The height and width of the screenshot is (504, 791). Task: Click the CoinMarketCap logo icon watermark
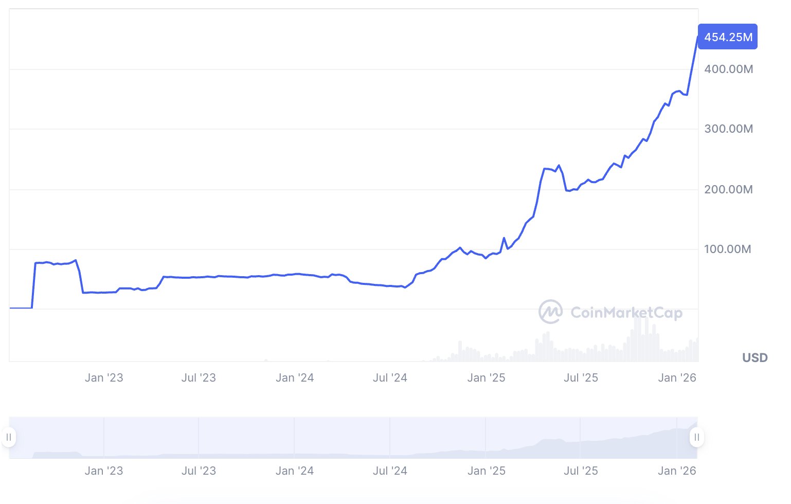[550, 312]
